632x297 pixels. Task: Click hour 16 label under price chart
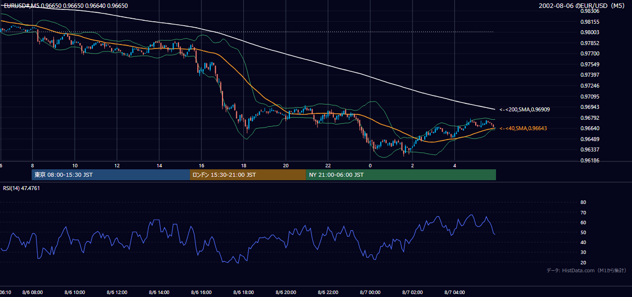coord(201,165)
